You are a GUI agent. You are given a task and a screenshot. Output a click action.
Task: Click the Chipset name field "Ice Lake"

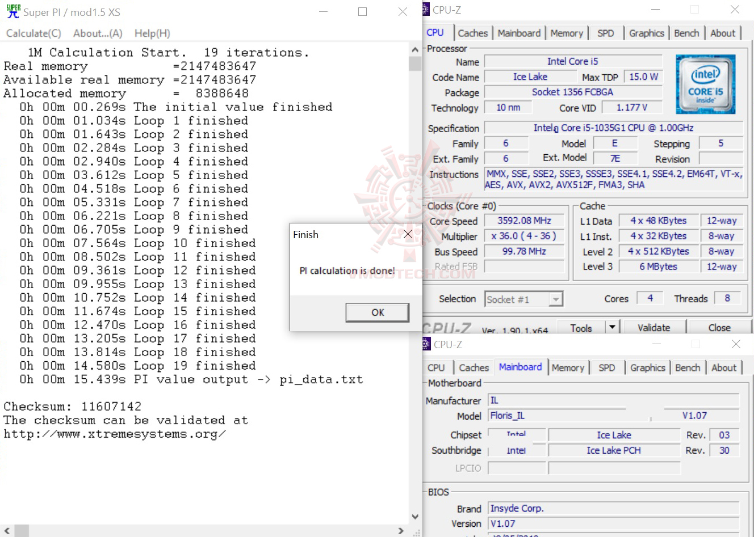point(614,435)
